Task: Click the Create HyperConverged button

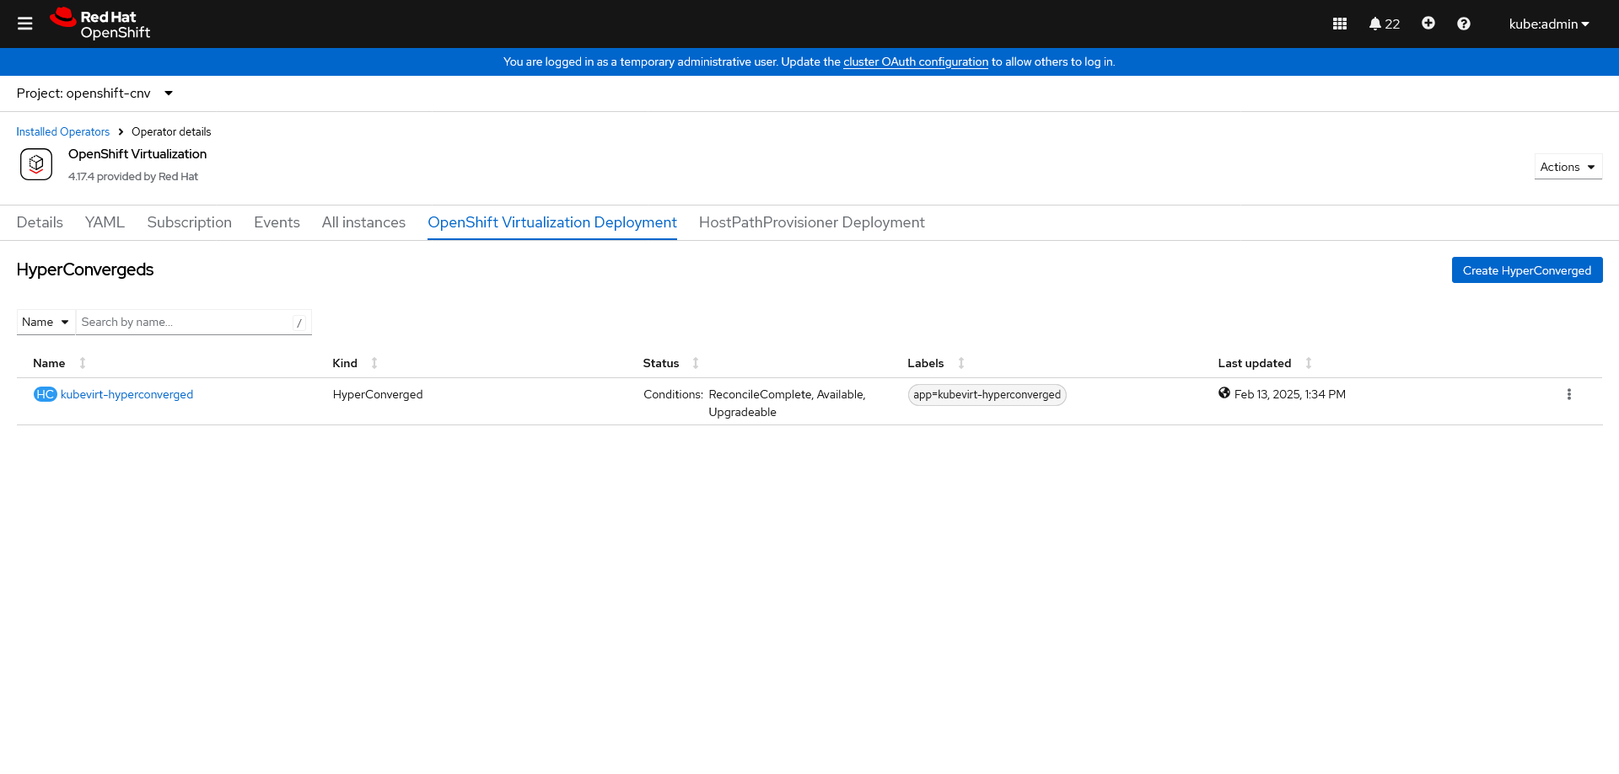Action: tap(1527, 270)
